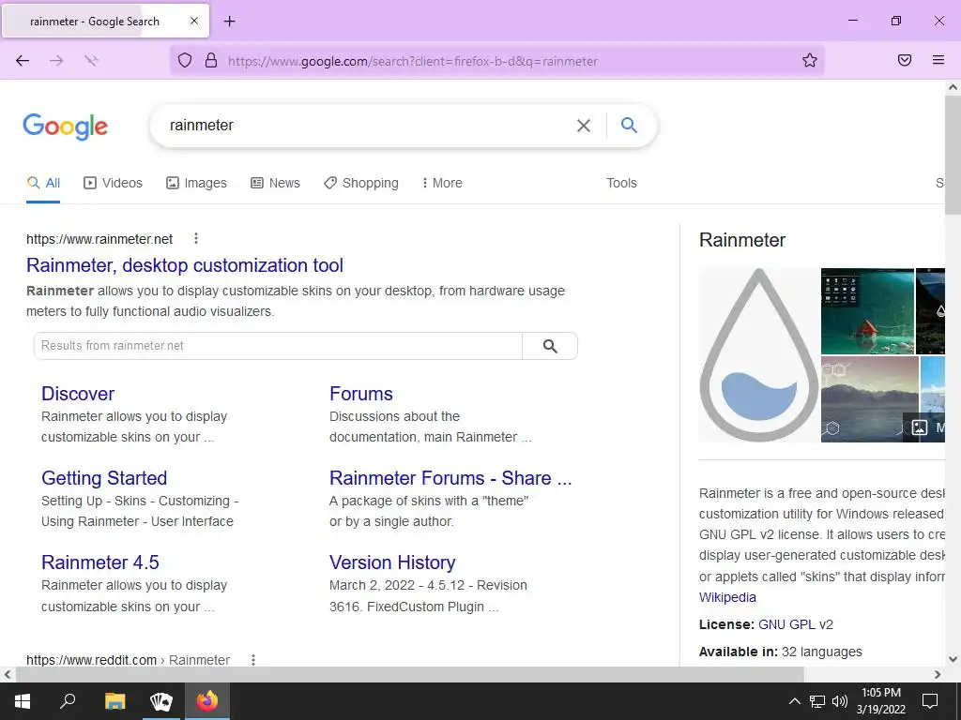Click 'Results from rainmeter.net' search field
961x720 pixels.
278,346
